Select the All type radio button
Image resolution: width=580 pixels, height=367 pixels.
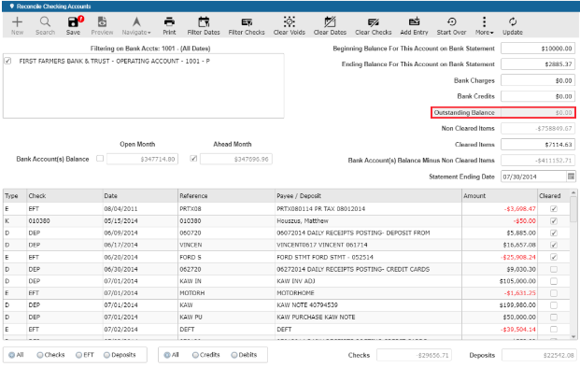coord(12,355)
